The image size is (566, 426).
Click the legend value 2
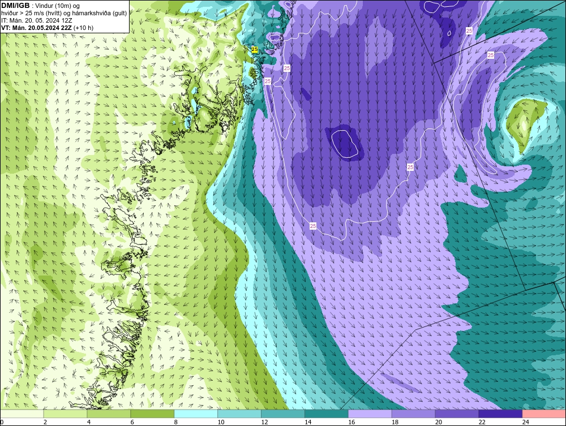click(x=45, y=422)
